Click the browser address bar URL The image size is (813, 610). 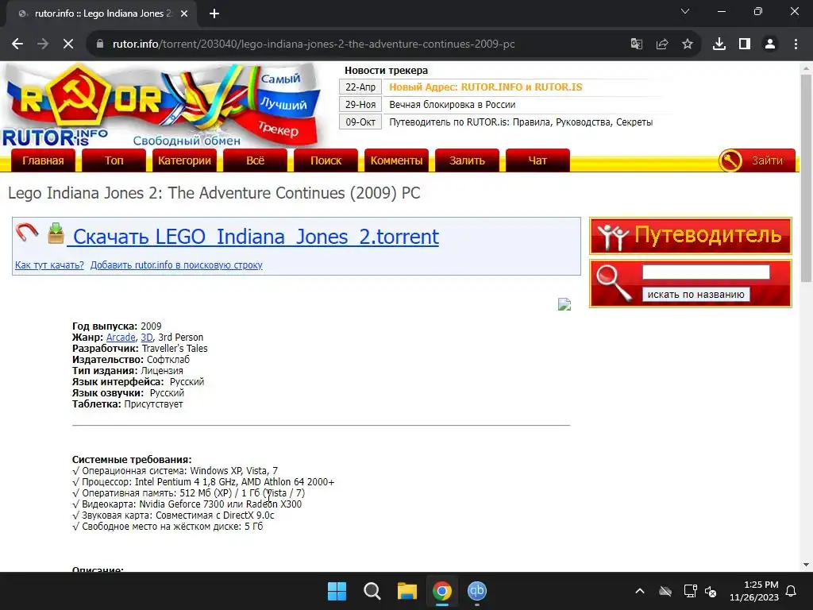[313, 44]
